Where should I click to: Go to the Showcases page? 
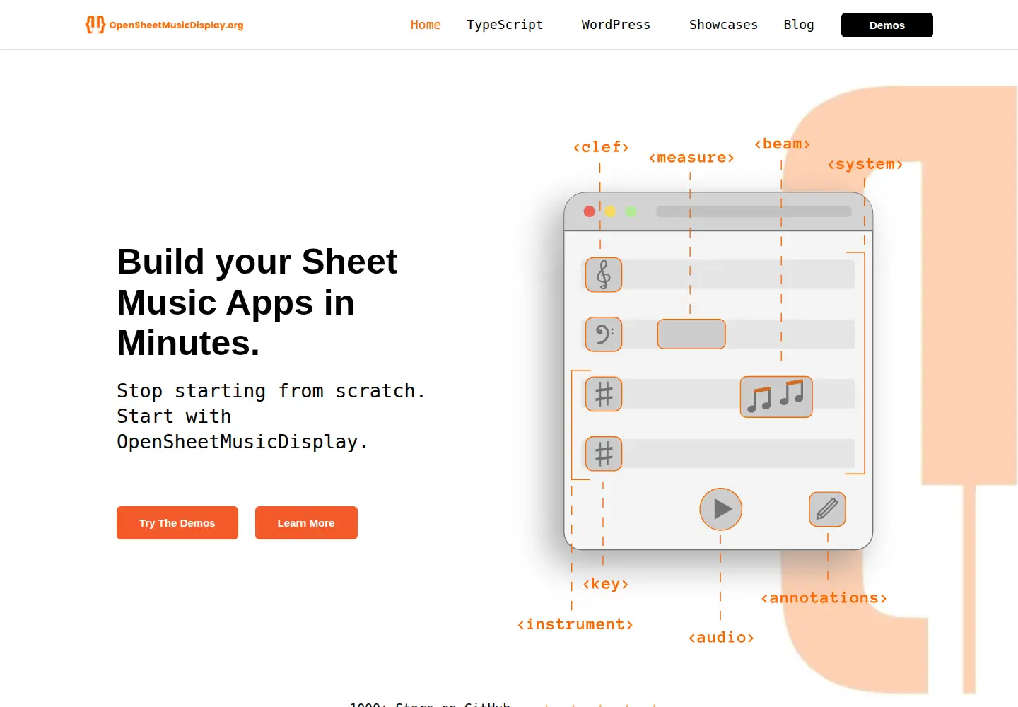pos(723,25)
